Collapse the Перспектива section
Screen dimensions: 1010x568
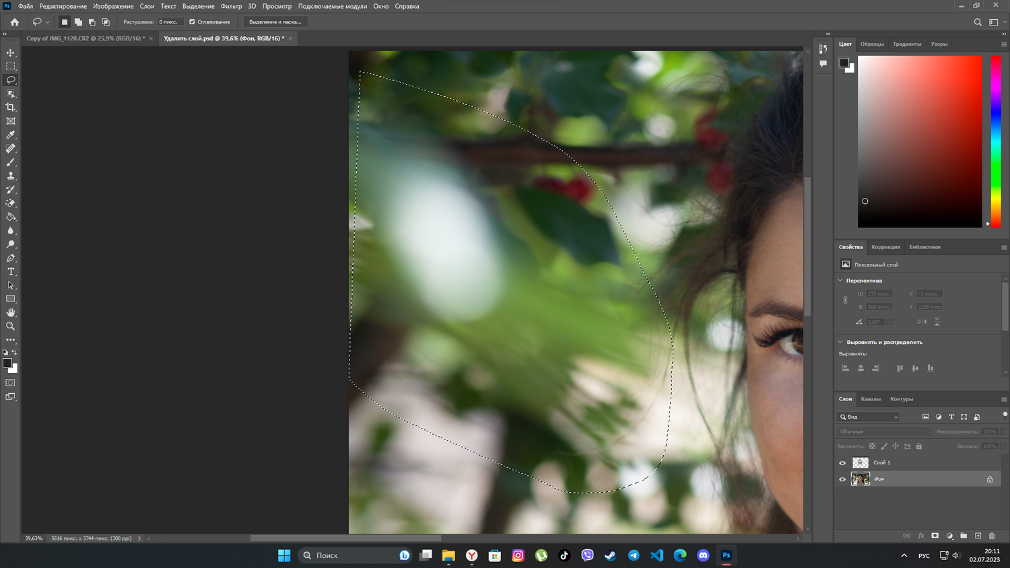pyautogui.click(x=840, y=281)
